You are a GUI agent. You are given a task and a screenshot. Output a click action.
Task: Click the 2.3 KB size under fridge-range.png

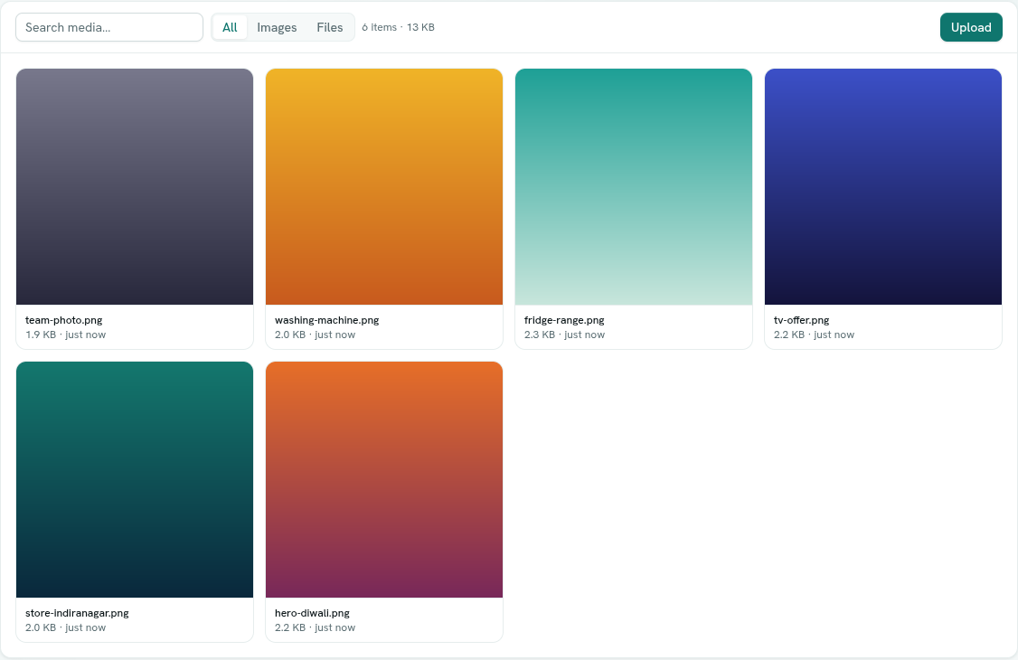[x=540, y=335]
